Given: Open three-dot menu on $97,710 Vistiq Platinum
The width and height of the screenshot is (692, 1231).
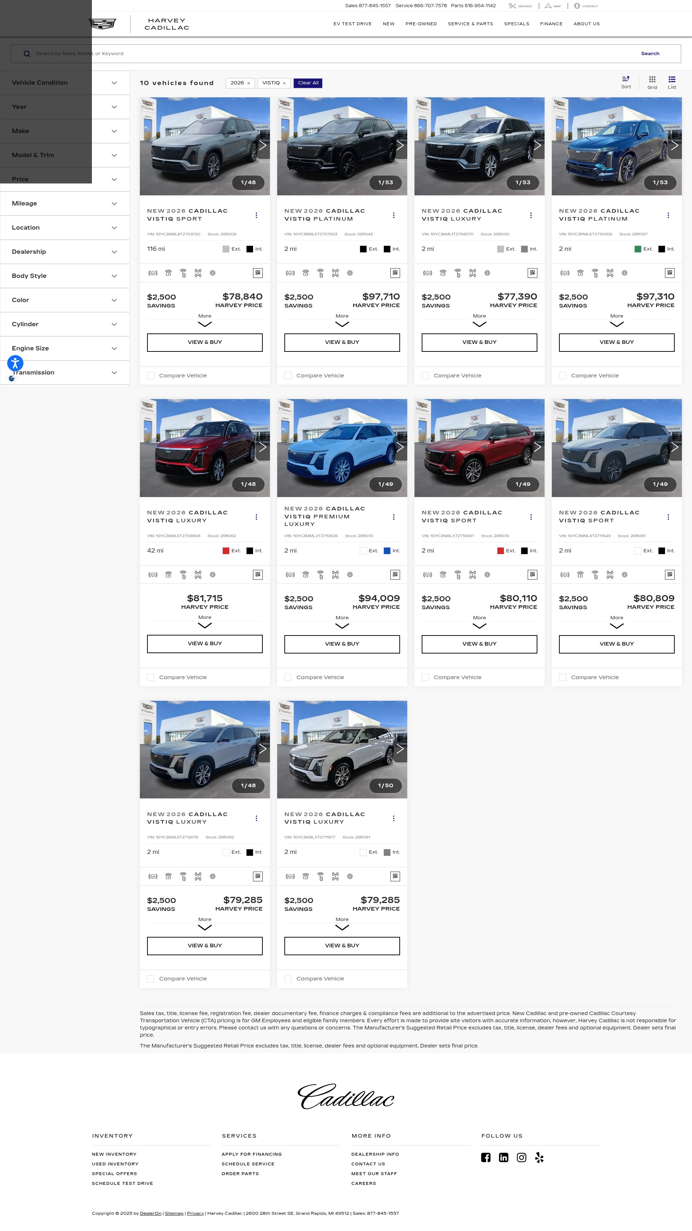Looking at the screenshot, I should pyautogui.click(x=393, y=216).
